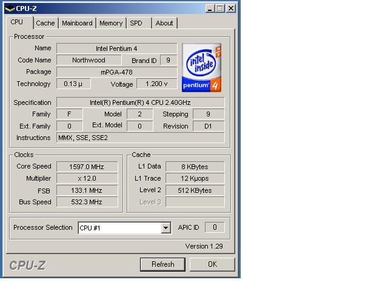Click the Package value mPGA-478
388x291 pixels.
pyautogui.click(x=116, y=72)
